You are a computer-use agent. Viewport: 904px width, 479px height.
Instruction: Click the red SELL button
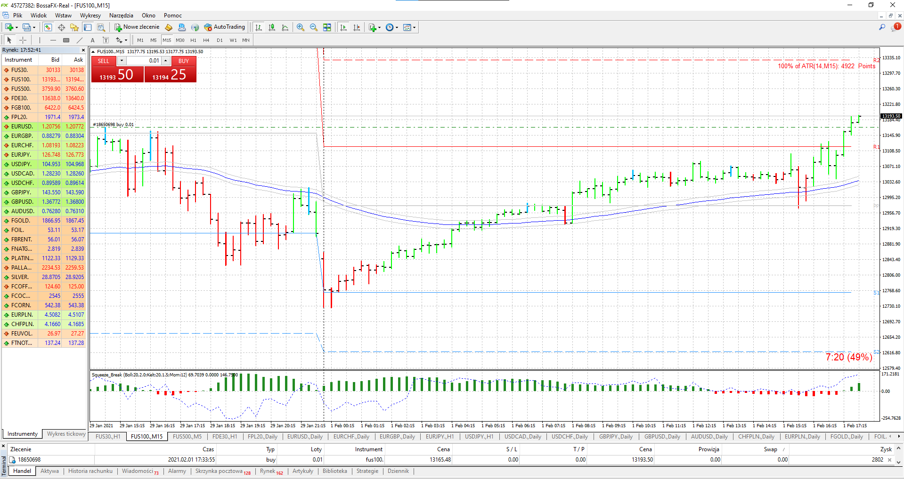tap(104, 61)
